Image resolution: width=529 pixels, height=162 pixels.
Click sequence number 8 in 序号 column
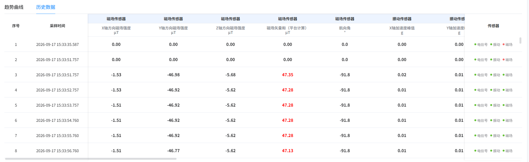coord(16,151)
